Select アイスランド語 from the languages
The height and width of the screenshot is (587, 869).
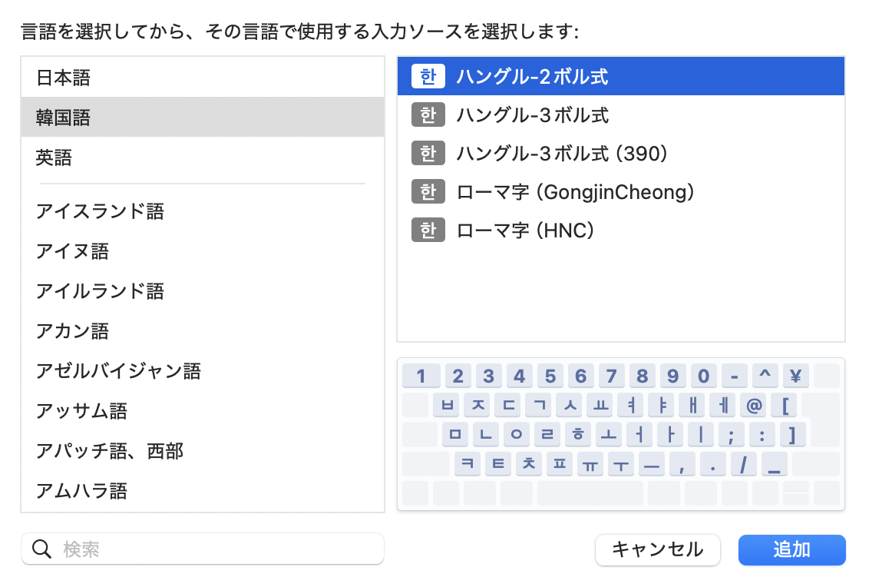click(100, 211)
